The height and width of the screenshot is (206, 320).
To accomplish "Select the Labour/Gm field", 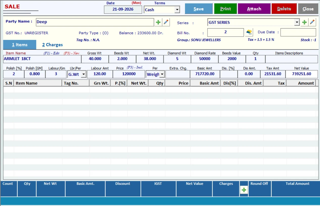I will (x=56, y=74).
